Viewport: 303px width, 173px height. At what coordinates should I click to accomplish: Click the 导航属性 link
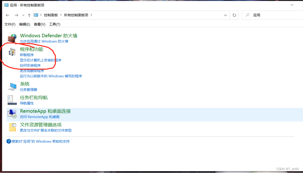coord(27,103)
